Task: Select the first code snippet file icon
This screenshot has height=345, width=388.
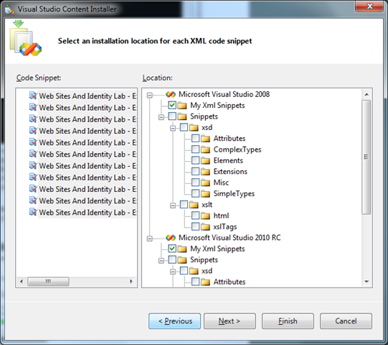Action: [x=33, y=96]
